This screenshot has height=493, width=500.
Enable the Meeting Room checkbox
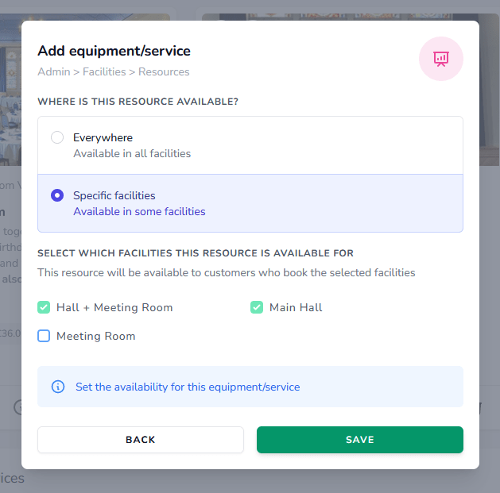point(45,336)
